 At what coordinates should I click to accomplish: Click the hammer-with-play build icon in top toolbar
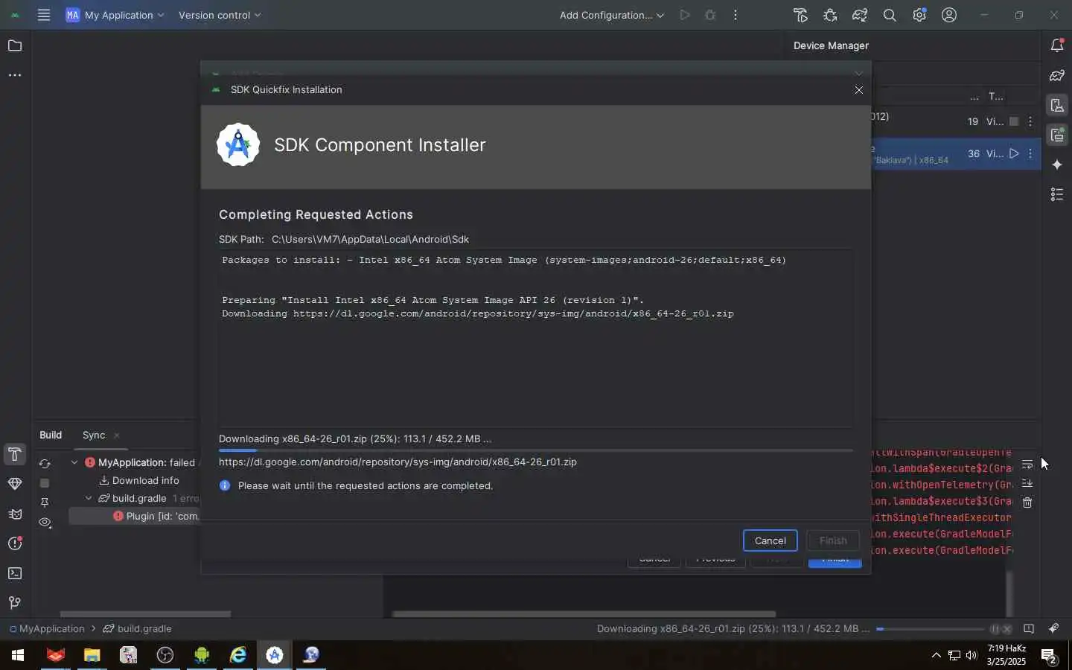[801, 15]
